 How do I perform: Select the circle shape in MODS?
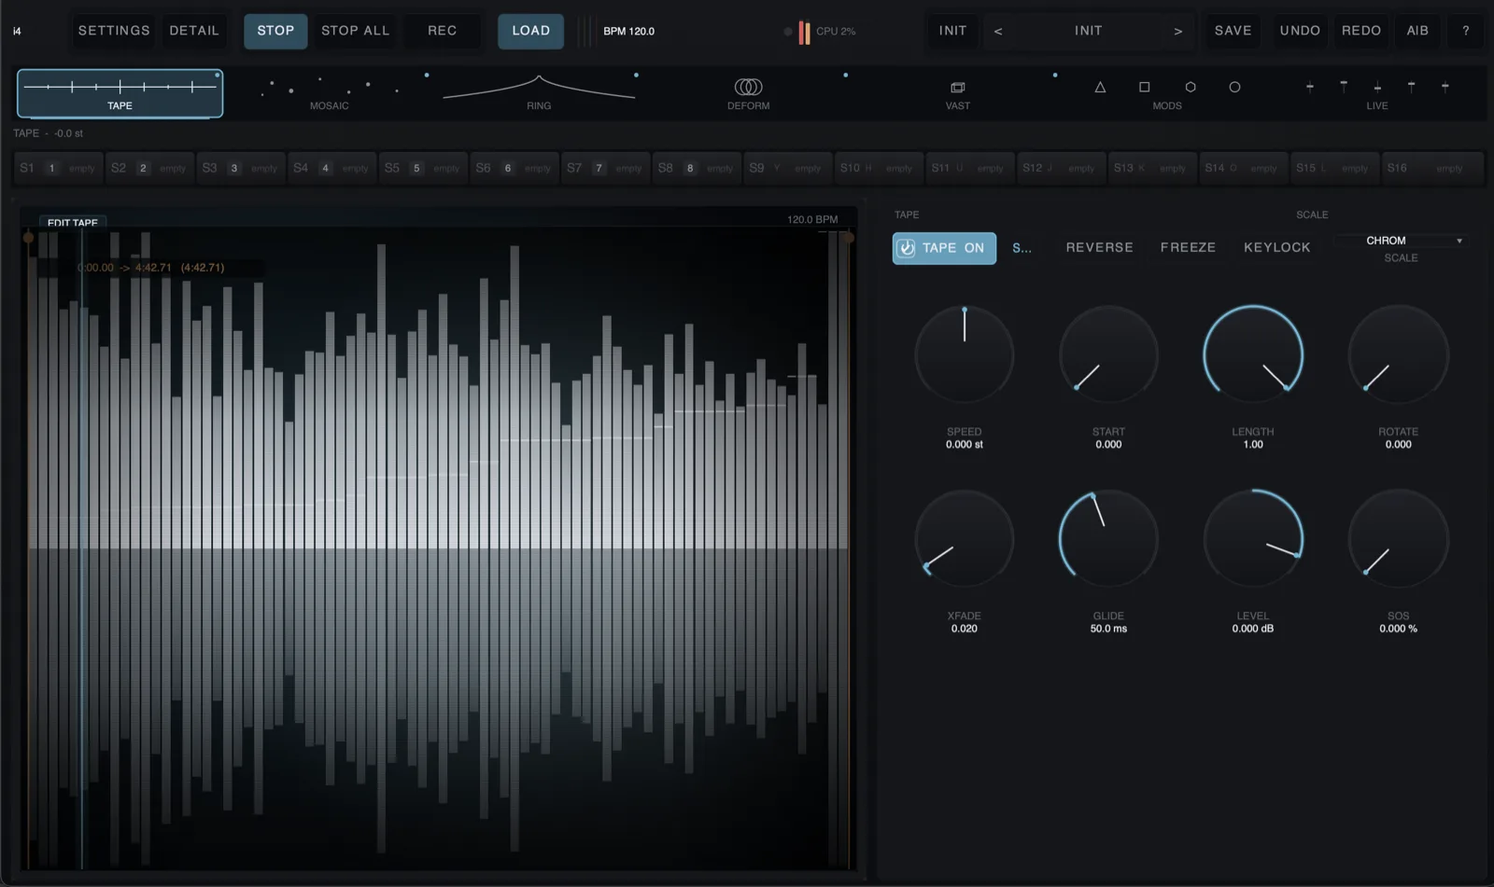point(1234,87)
